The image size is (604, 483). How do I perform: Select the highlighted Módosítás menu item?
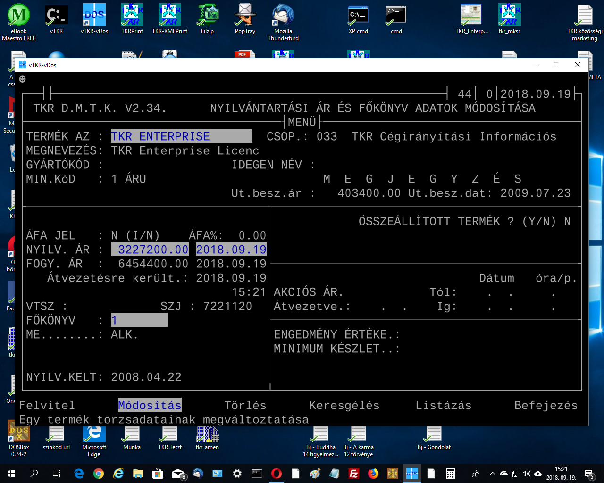click(x=150, y=405)
